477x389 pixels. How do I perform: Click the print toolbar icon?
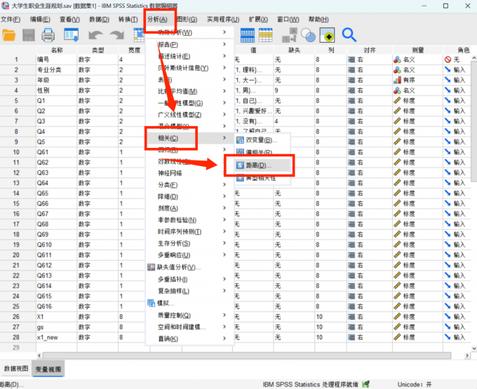click(48, 34)
